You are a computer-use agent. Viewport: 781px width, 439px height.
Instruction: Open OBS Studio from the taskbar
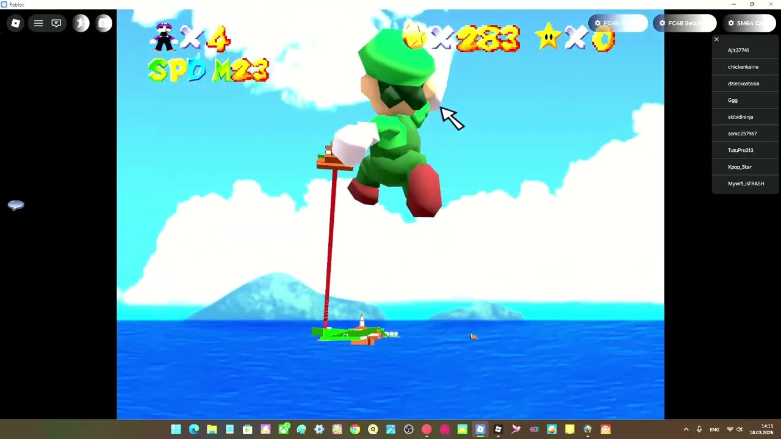409,429
